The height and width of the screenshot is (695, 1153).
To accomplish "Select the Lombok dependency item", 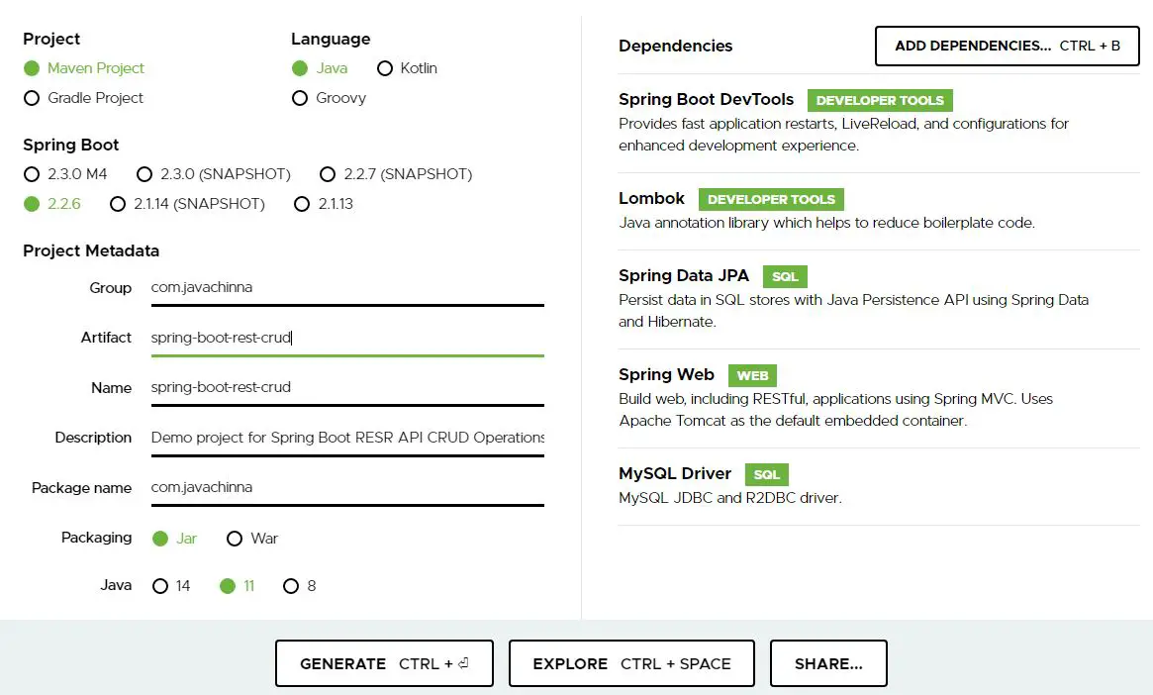I will (x=651, y=199).
